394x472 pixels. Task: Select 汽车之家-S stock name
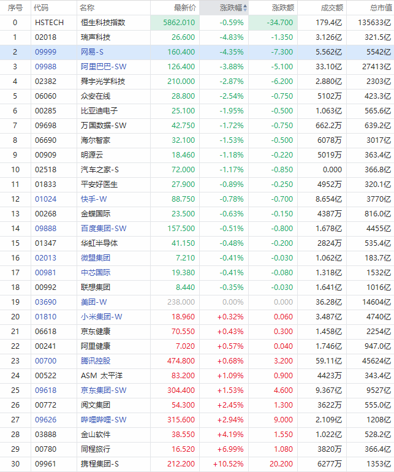click(100, 170)
